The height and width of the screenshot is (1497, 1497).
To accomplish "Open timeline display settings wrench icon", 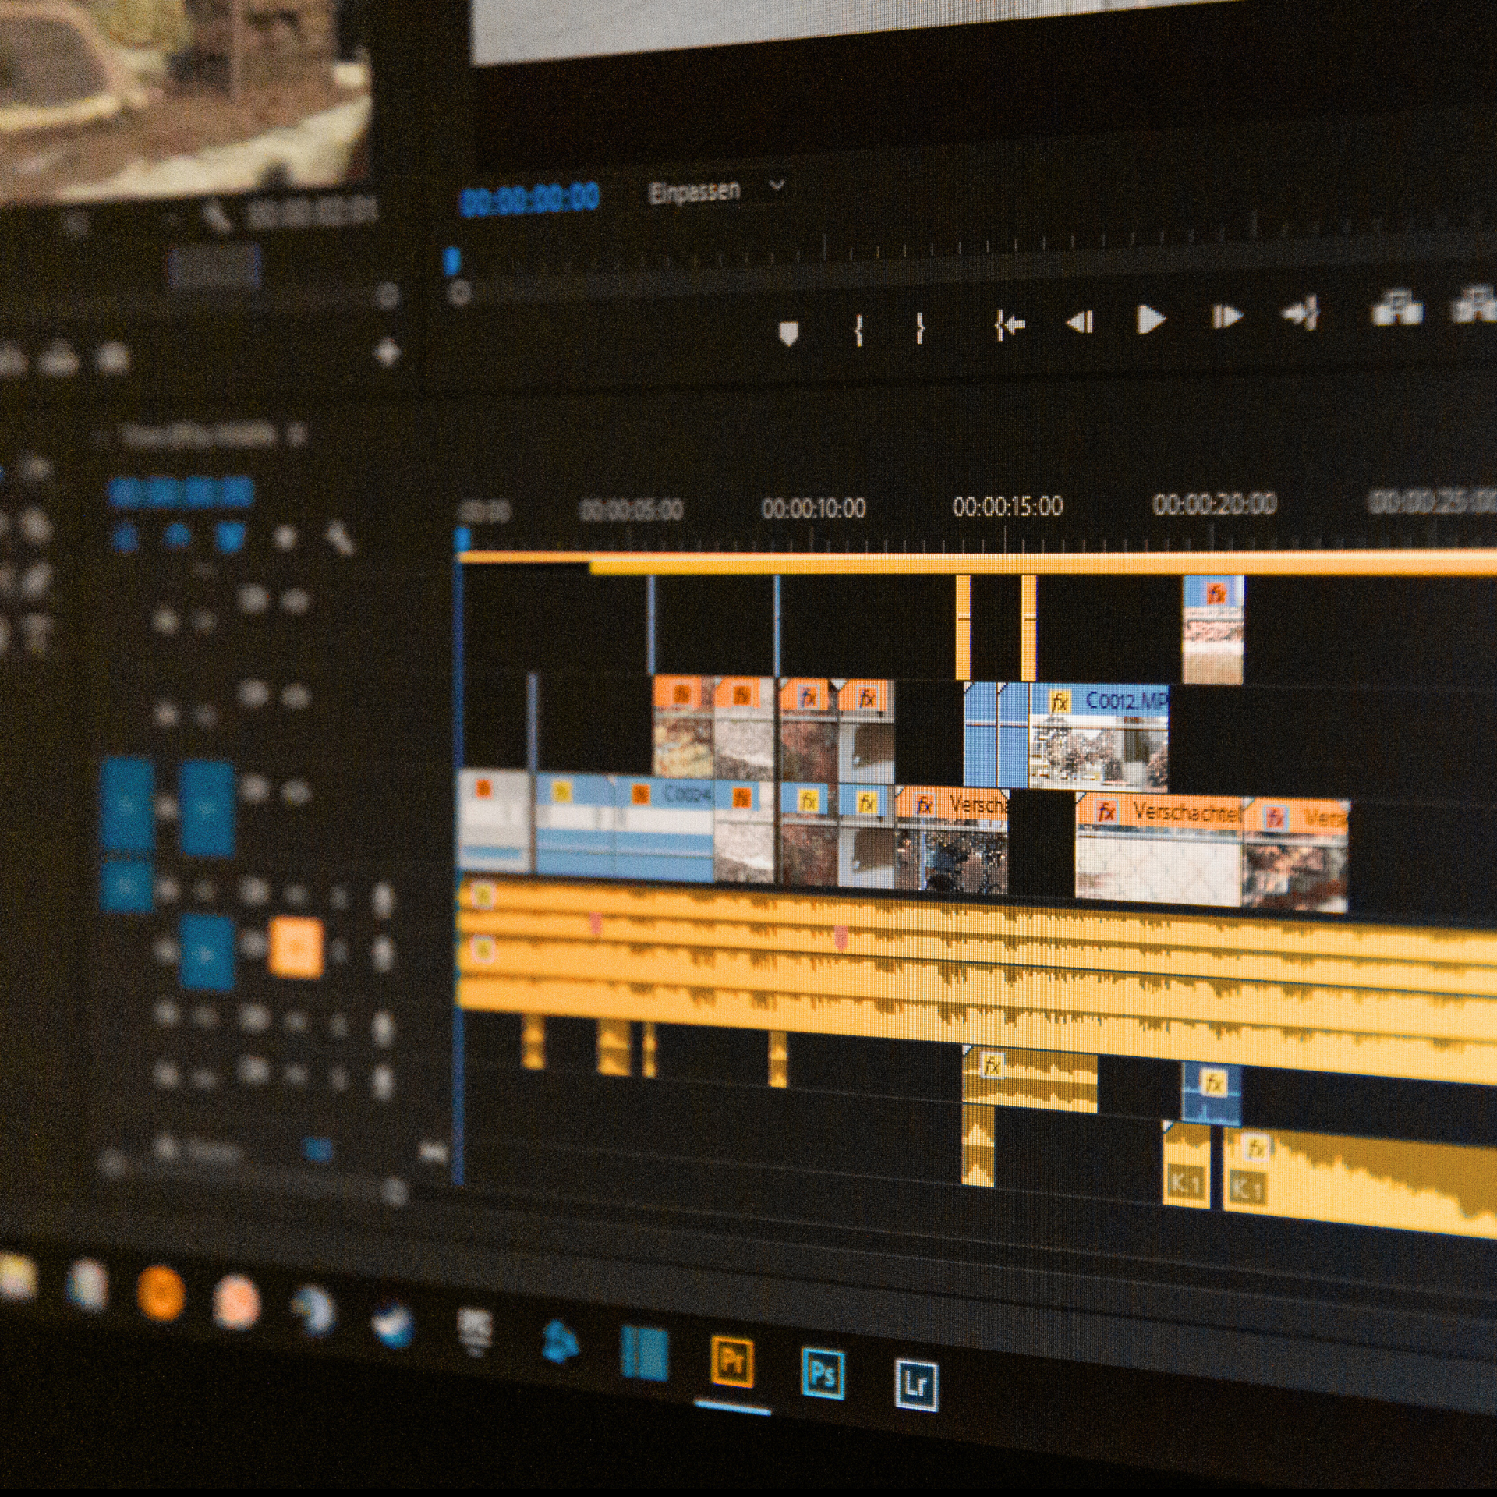I will [338, 537].
